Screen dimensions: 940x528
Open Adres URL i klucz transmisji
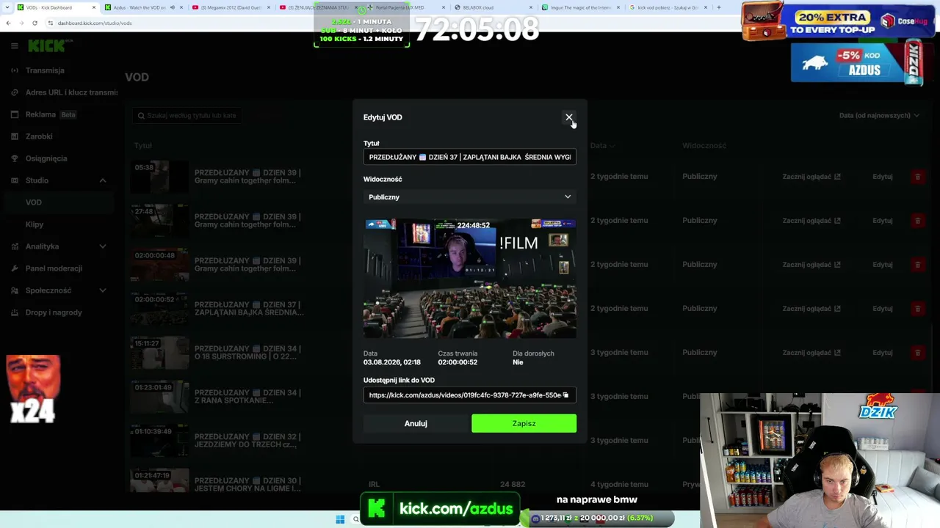pyautogui.click(x=71, y=92)
